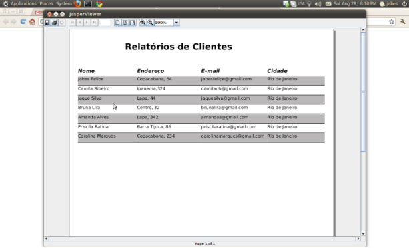Click the browser home icon
Image resolution: width=409 pixels, height=248 pixels.
32,21
